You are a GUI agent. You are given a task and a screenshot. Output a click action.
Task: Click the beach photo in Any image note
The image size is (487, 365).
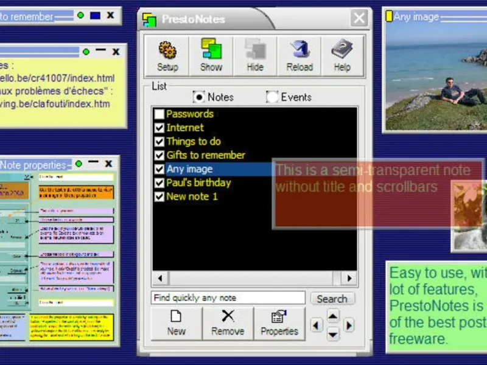[436, 76]
